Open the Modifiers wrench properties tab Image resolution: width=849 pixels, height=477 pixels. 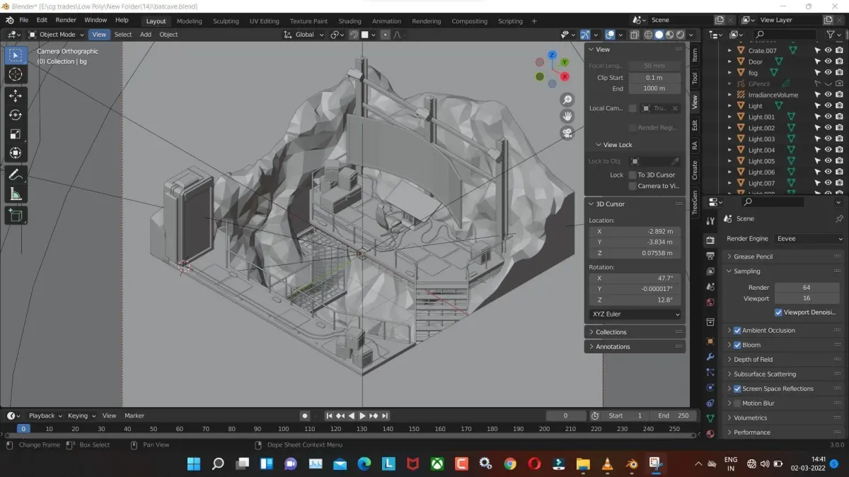pos(710,357)
